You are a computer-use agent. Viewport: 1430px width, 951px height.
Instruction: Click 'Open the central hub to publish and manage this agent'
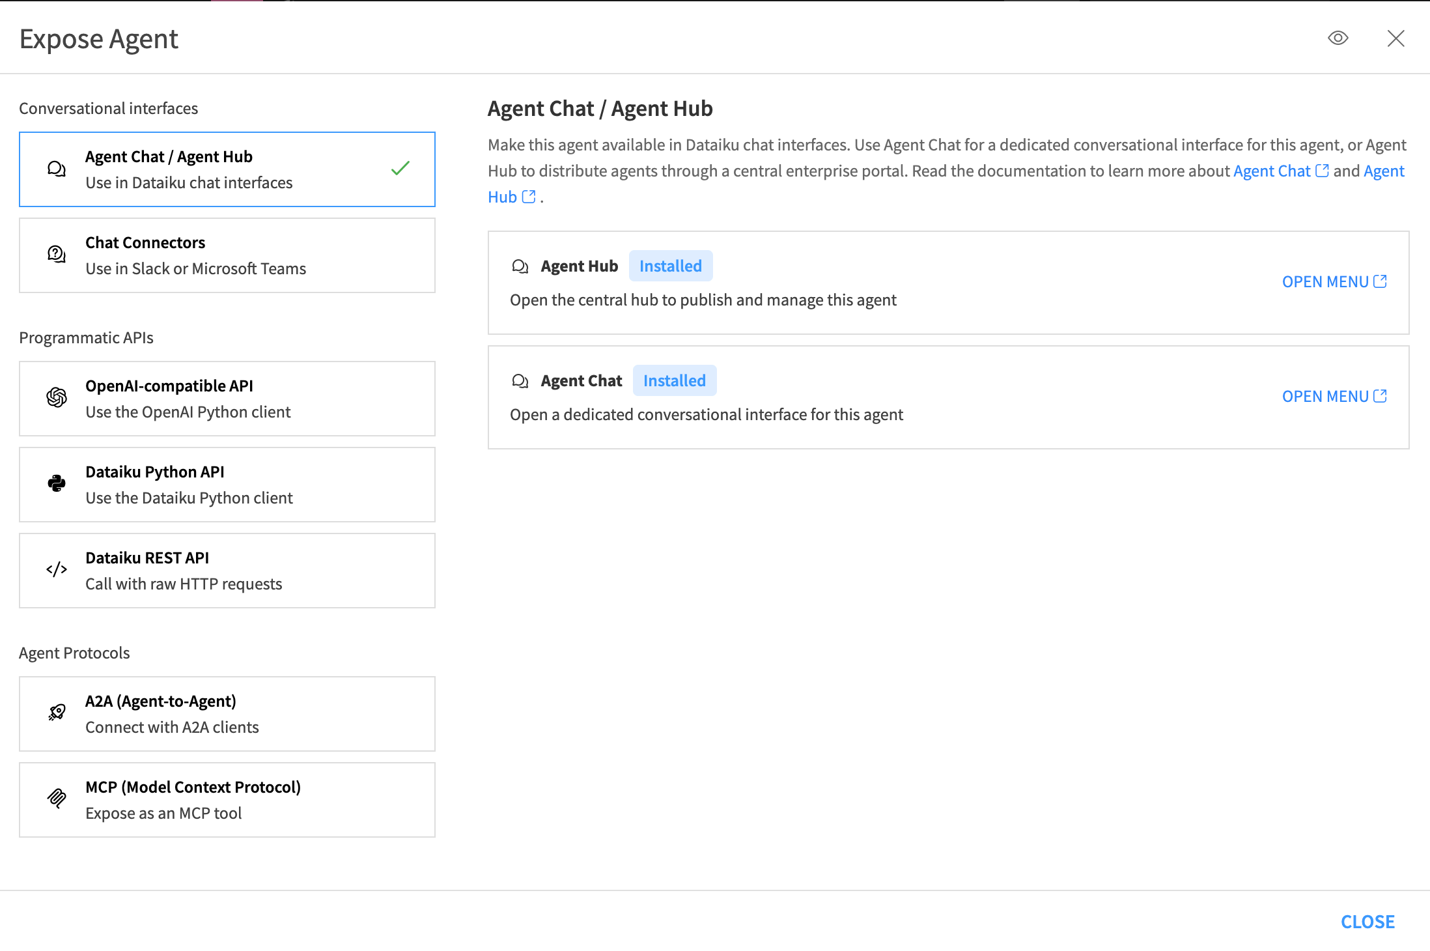pos(703,300)
